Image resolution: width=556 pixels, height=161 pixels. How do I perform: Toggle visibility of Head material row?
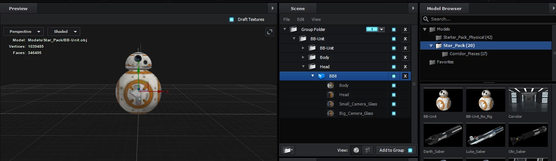(394, 95)
